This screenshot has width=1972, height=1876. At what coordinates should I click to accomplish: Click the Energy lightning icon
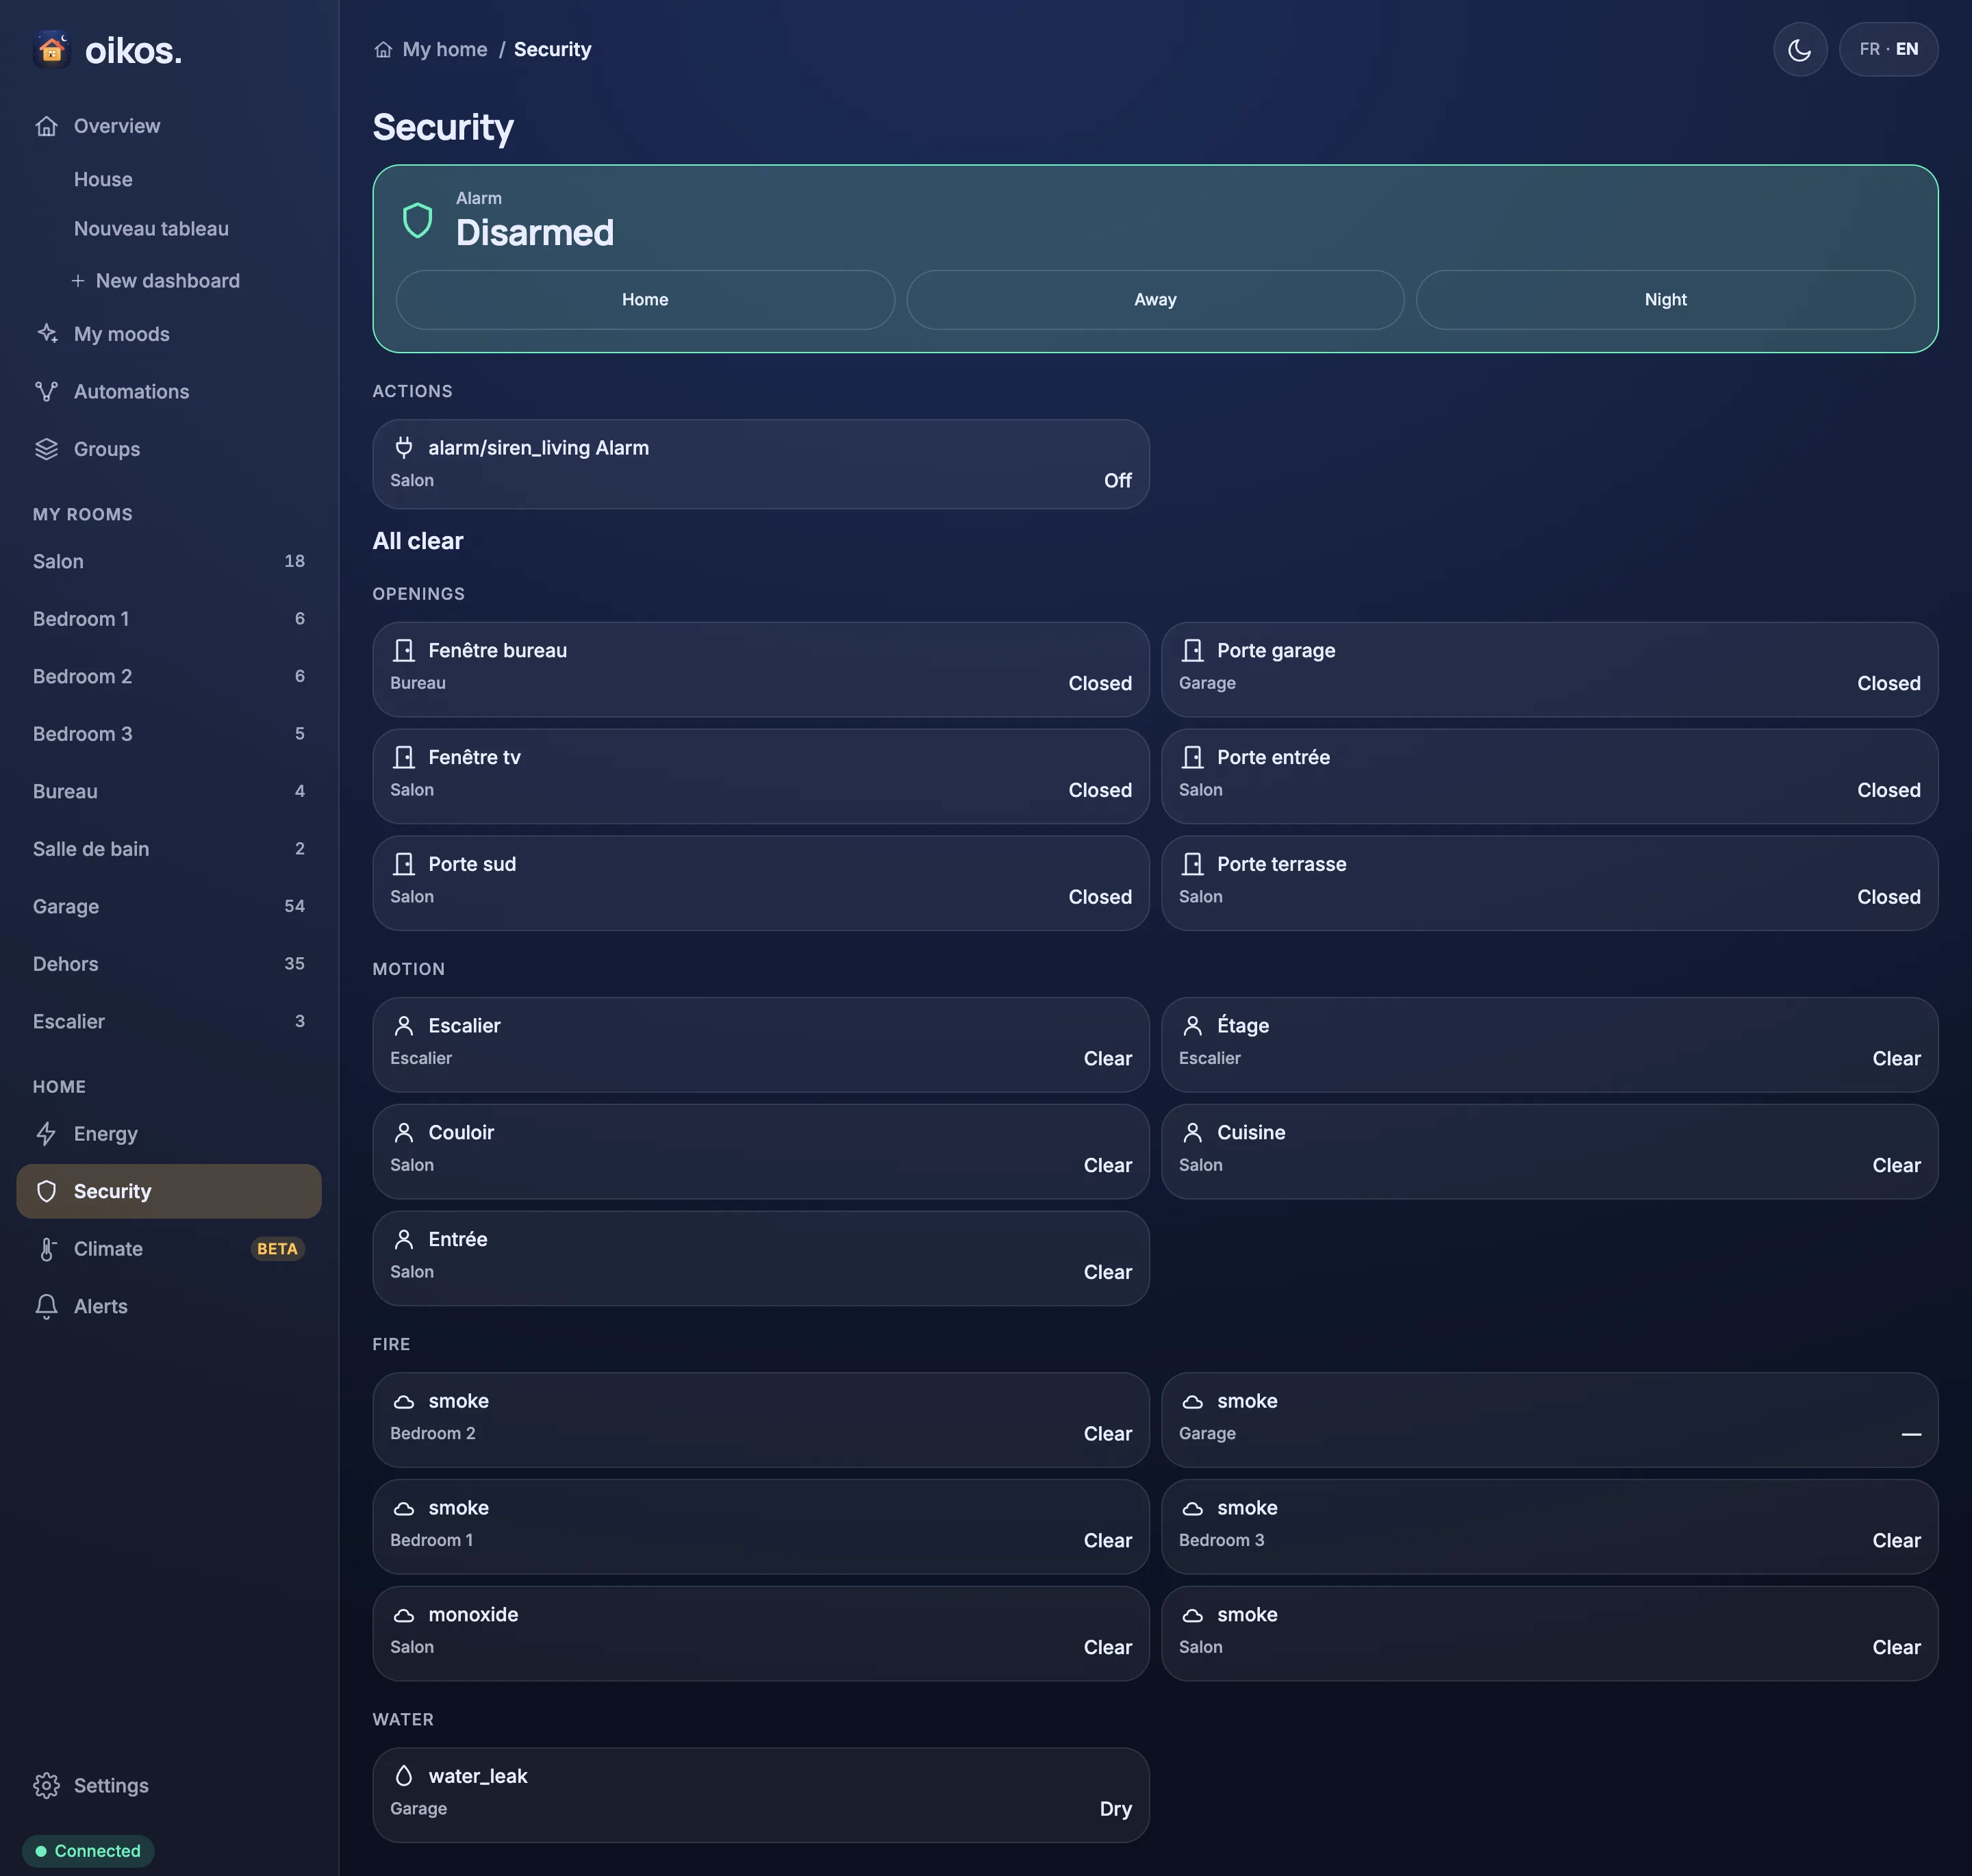pyautogui.click(x=46, y=1133)
